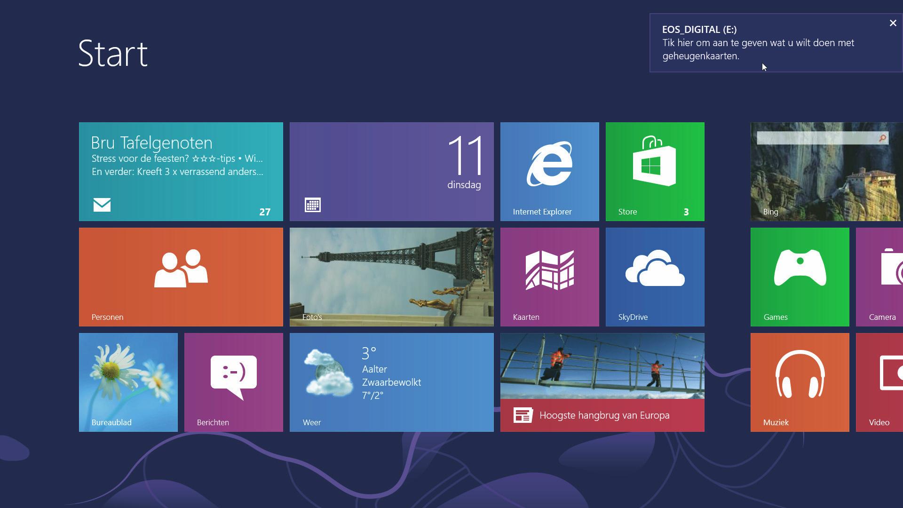Click the Mail unread count 27
Image resolution: width=903 pixels, height=508 pixels.
coord(265,212)
